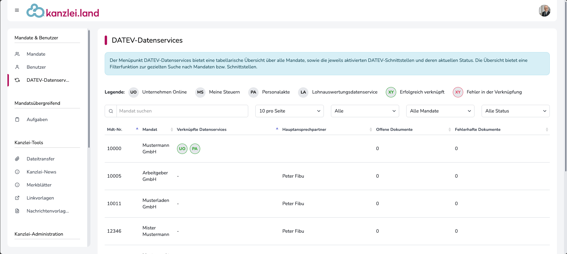Open Kanzlei-News in the sidebar

pyautogui.click(x=42, y=172)
